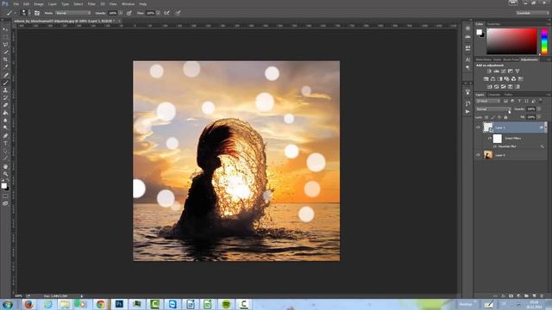This screenshot has height=310, width=552.
Task: Select the Move tool
Action: (5, 29)
